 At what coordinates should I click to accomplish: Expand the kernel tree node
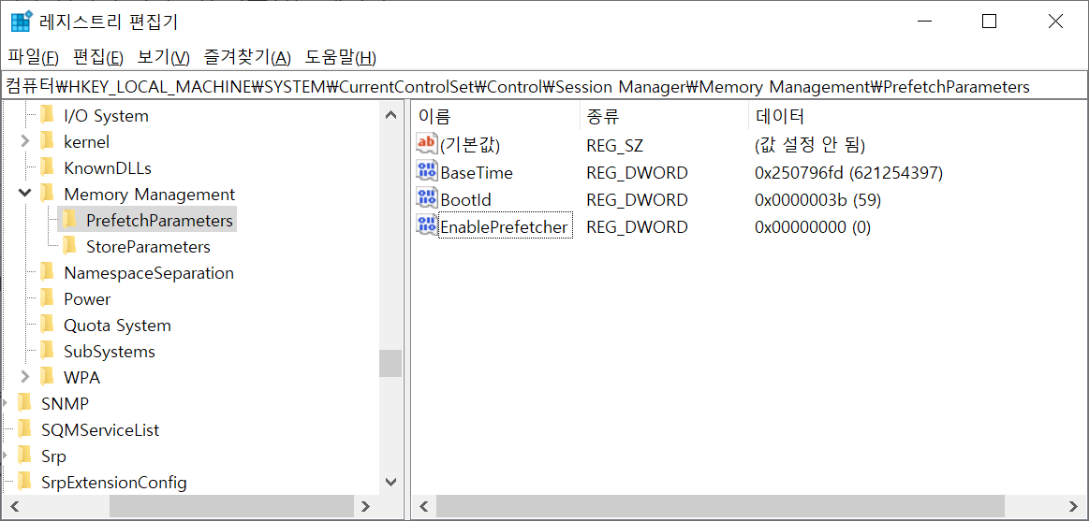coord(25,141)
